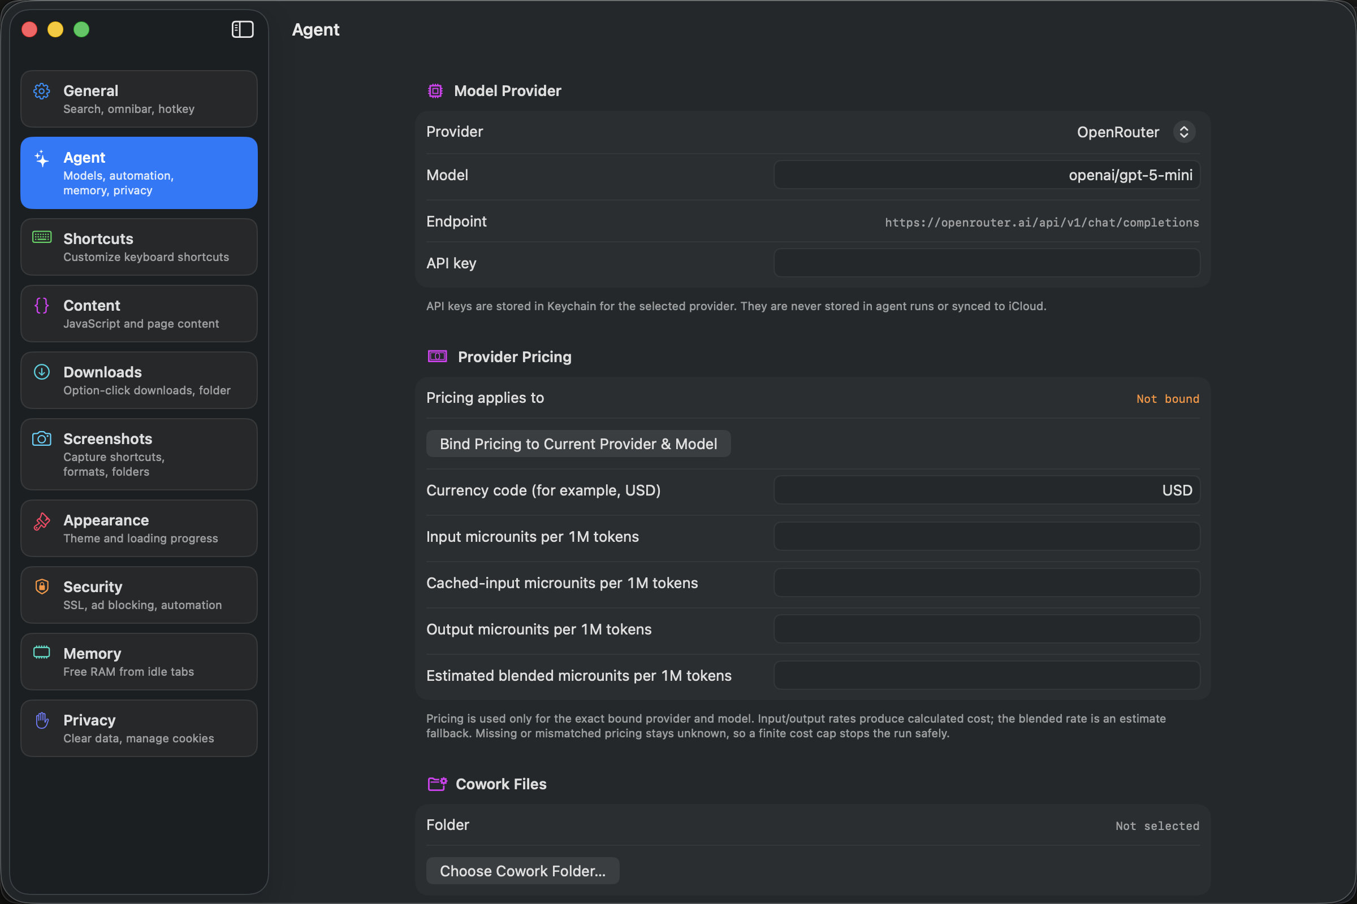This screenshot has width=1357, height=904.
Task: Open Shortcuts settings section
Action: 139,247
